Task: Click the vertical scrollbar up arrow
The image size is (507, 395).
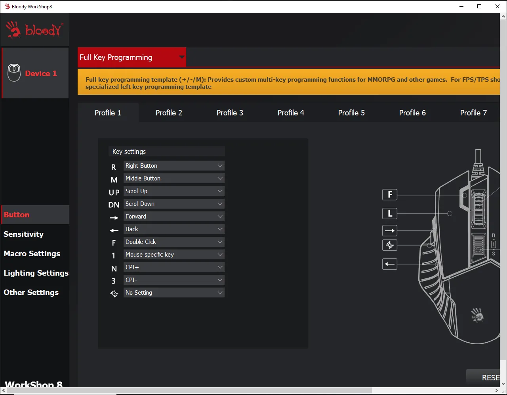Action: click(x=503, y=16)
